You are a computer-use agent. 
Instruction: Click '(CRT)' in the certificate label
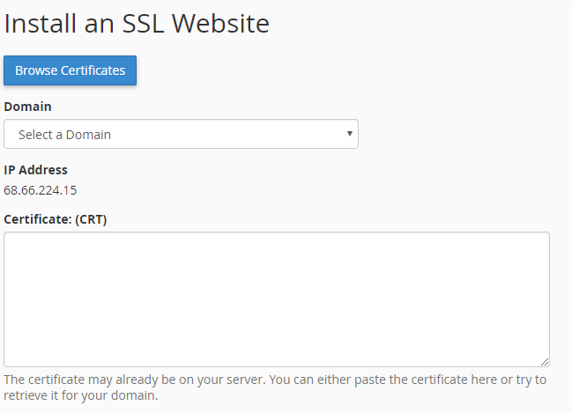click(x=91, y=219)
